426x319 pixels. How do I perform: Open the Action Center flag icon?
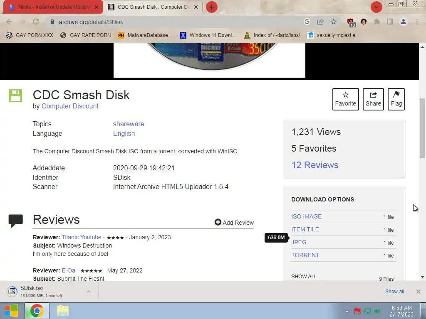coord(357,311)
